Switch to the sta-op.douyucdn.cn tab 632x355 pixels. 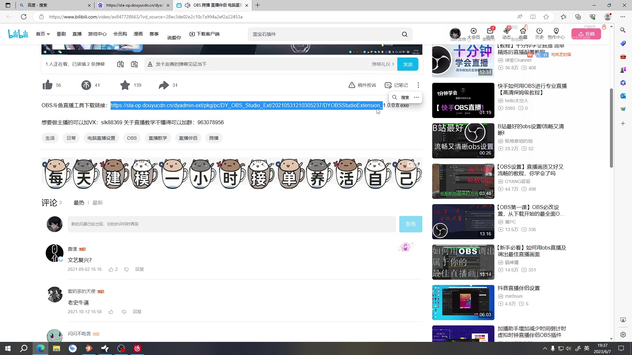pos(134,5)
